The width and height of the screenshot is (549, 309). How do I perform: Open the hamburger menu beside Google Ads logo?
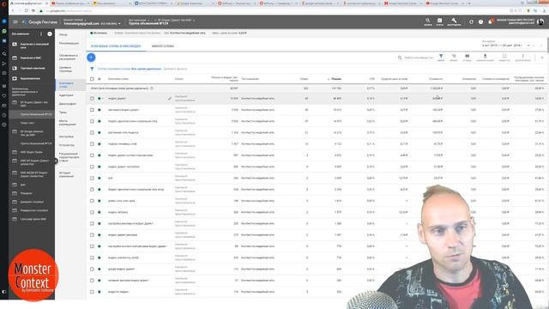15,22
